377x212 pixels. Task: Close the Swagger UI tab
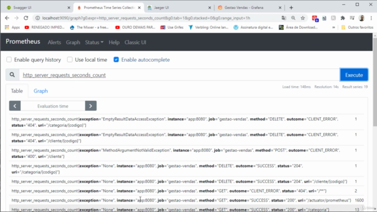click(x=69, y=8)
